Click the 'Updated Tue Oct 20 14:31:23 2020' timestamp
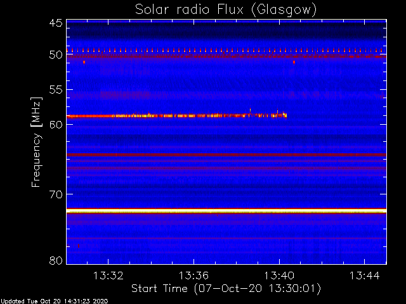 [x=54, y=301]
